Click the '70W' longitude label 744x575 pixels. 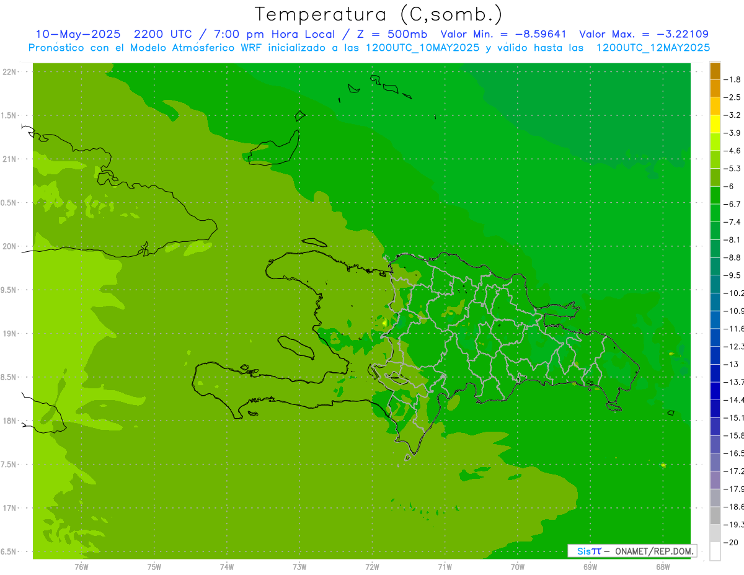coord(518,566)
